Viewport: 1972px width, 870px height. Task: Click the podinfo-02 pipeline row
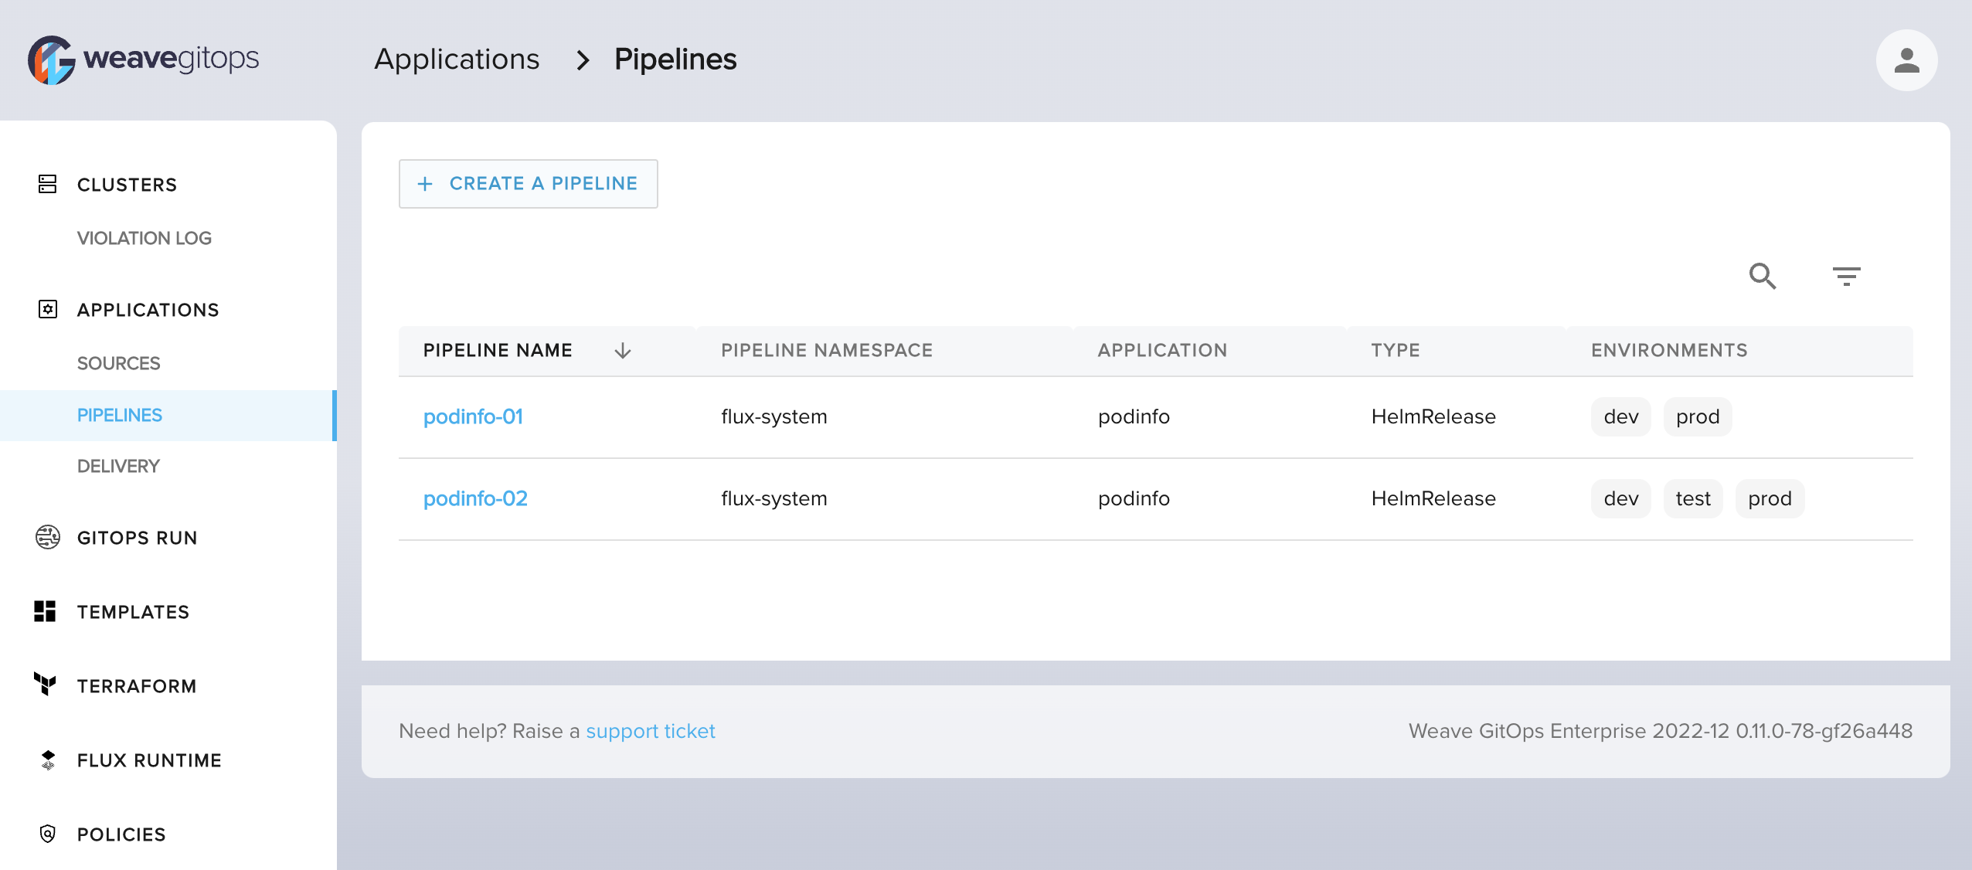pos(475,499)
